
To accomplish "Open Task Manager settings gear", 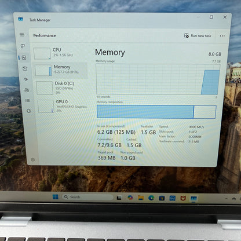I will [33, 160].
